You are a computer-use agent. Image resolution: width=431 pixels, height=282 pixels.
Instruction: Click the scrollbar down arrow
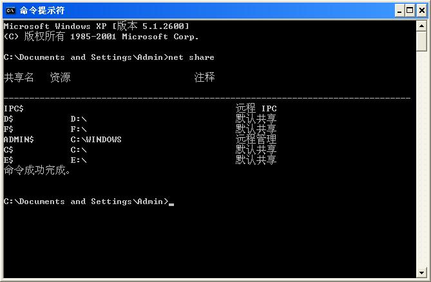422,271
